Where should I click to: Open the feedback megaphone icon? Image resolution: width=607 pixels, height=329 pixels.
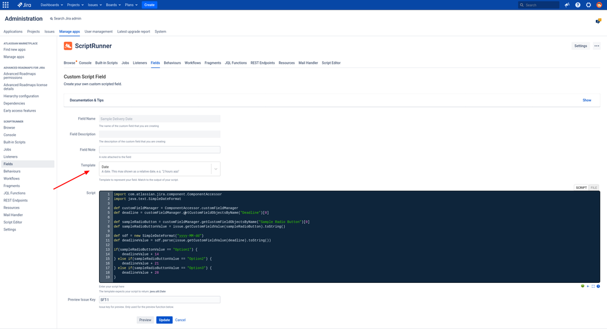click(x=567, y=5)
